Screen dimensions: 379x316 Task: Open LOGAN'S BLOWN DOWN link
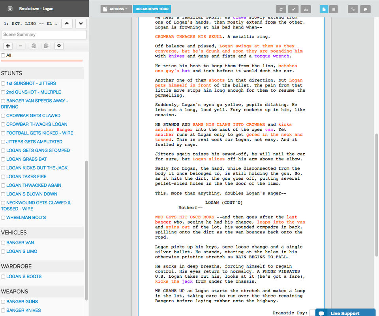click(x=32, y=194)
